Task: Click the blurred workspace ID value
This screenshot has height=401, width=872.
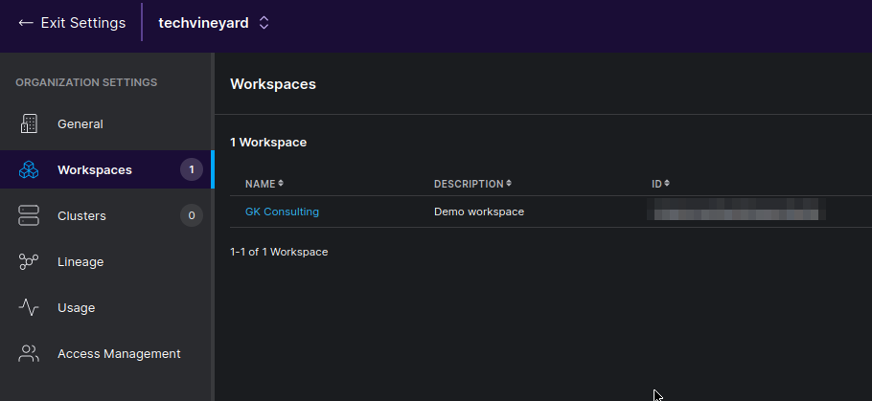Action: tap(736, 212)
